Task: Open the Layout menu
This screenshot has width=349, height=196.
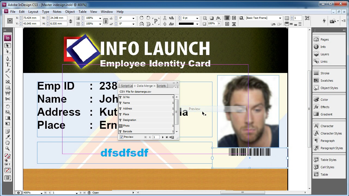Action: [33, 12]
